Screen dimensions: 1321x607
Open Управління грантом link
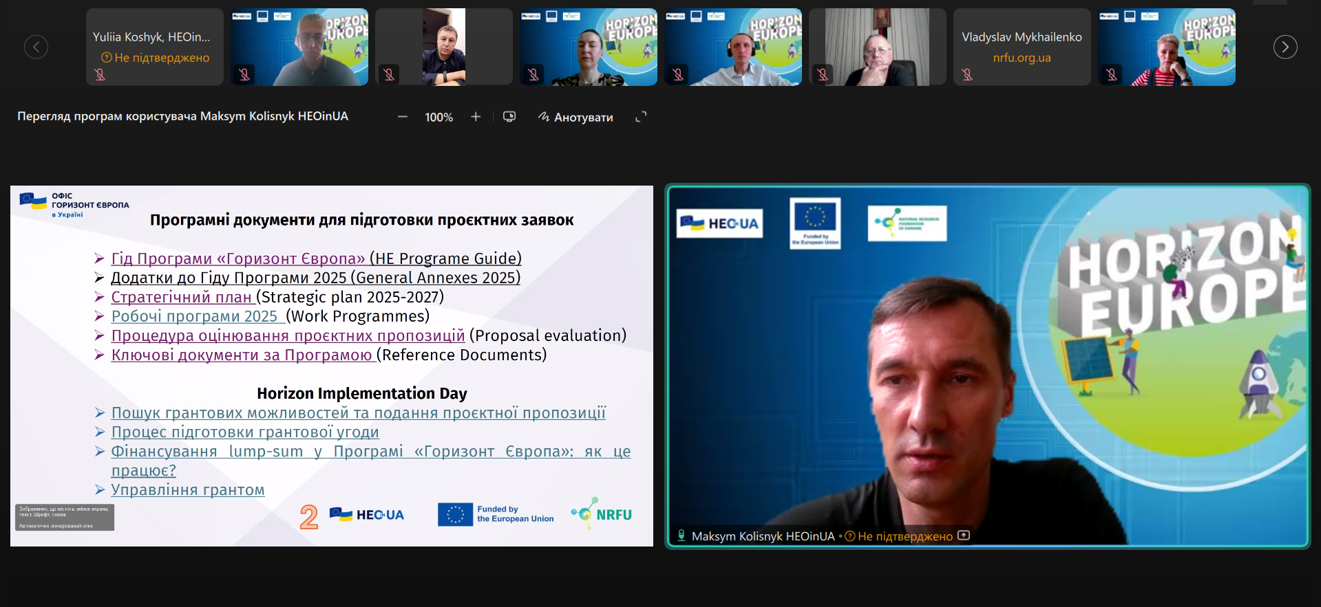(x=188, y=490)
